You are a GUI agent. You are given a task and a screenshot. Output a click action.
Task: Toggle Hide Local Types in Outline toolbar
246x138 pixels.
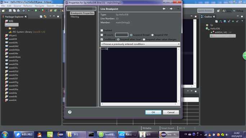pyautogui.click(x=237, y=21)
